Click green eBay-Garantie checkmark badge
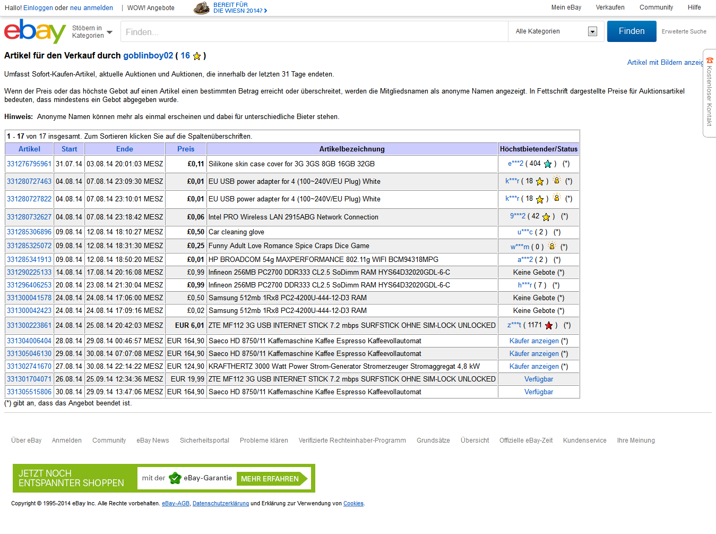 click(x=175, y=478)
